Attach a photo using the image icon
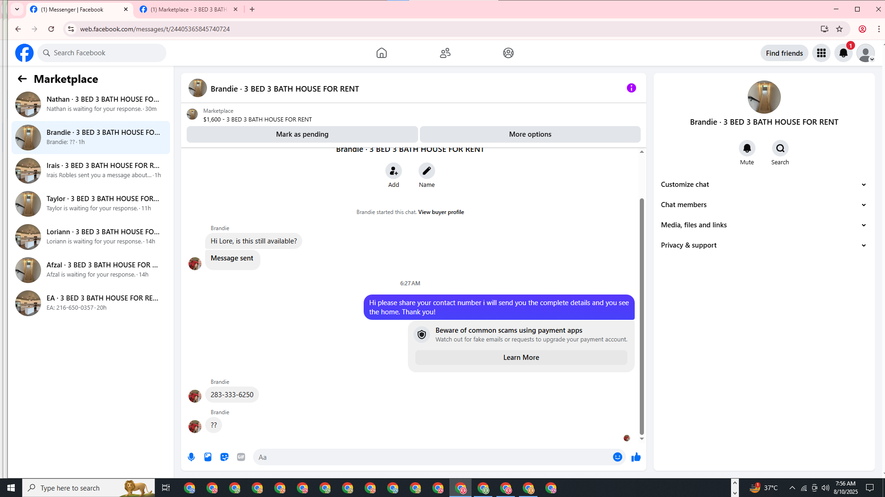 click(x=208, y=457)
